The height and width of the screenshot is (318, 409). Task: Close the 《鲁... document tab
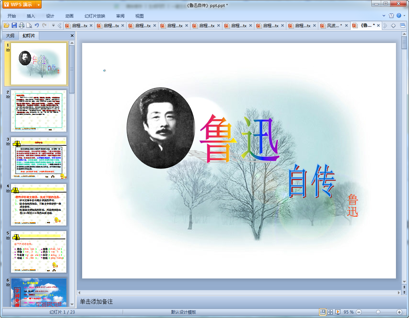(378, 25)
